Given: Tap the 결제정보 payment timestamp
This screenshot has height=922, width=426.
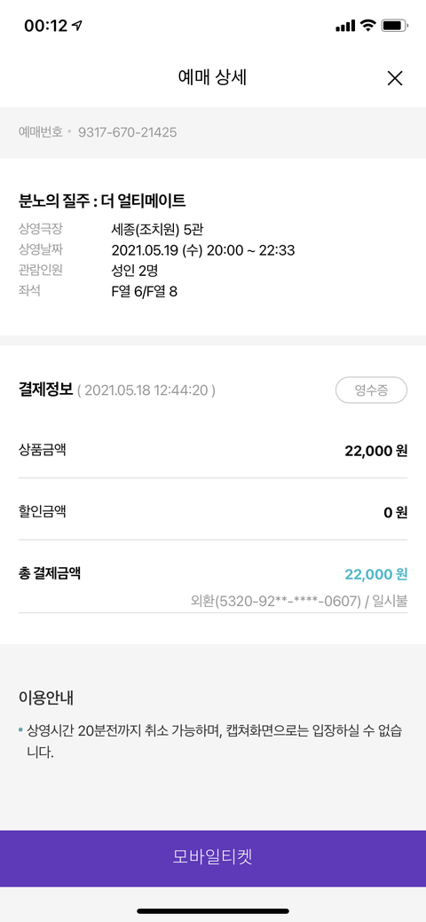Looking at the screenshot, I should pyautogui.click(x=146, y=390).
